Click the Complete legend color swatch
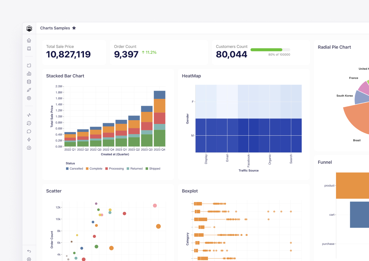This screenshot has width=369, height=261. 87,169
